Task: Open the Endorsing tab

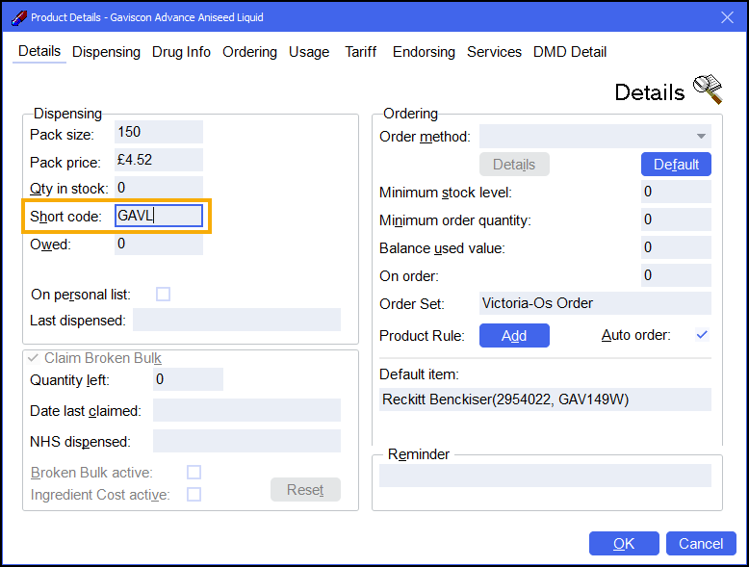Action: point(424,52)
